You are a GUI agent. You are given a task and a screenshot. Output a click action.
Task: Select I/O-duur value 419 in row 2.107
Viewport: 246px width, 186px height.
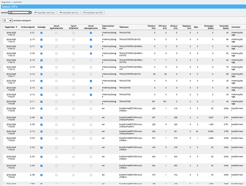tap(176, 109)
